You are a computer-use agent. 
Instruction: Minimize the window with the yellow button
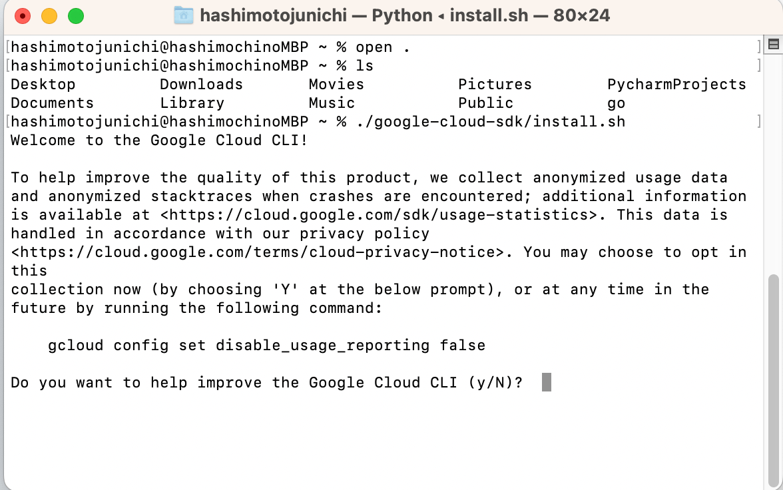(x=49, y=15)
